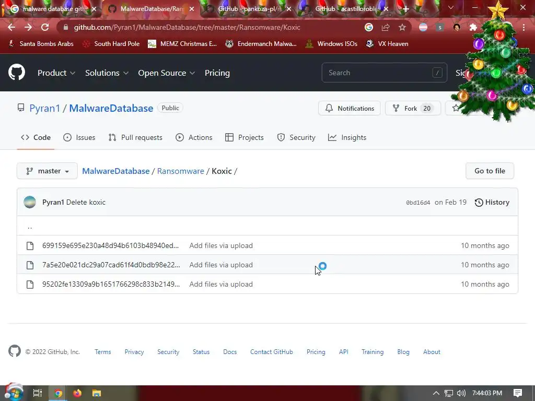The image size is (535, 401).
Task: Switch to the Security repo tab
Action: [296, 137]
